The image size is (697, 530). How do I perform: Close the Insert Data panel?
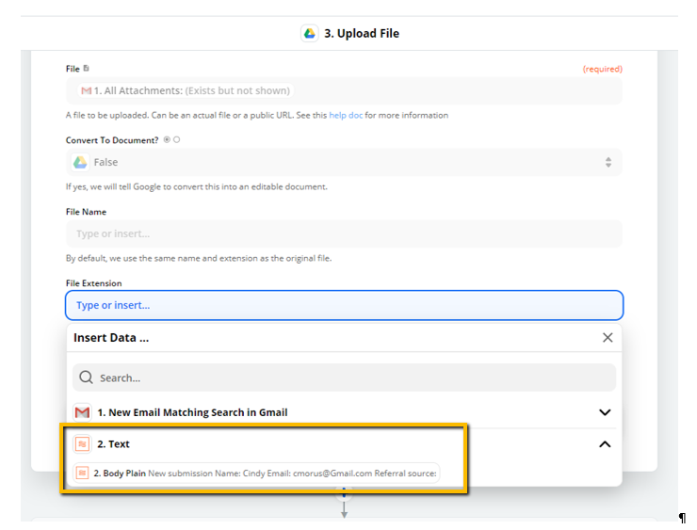pos(608,338)
